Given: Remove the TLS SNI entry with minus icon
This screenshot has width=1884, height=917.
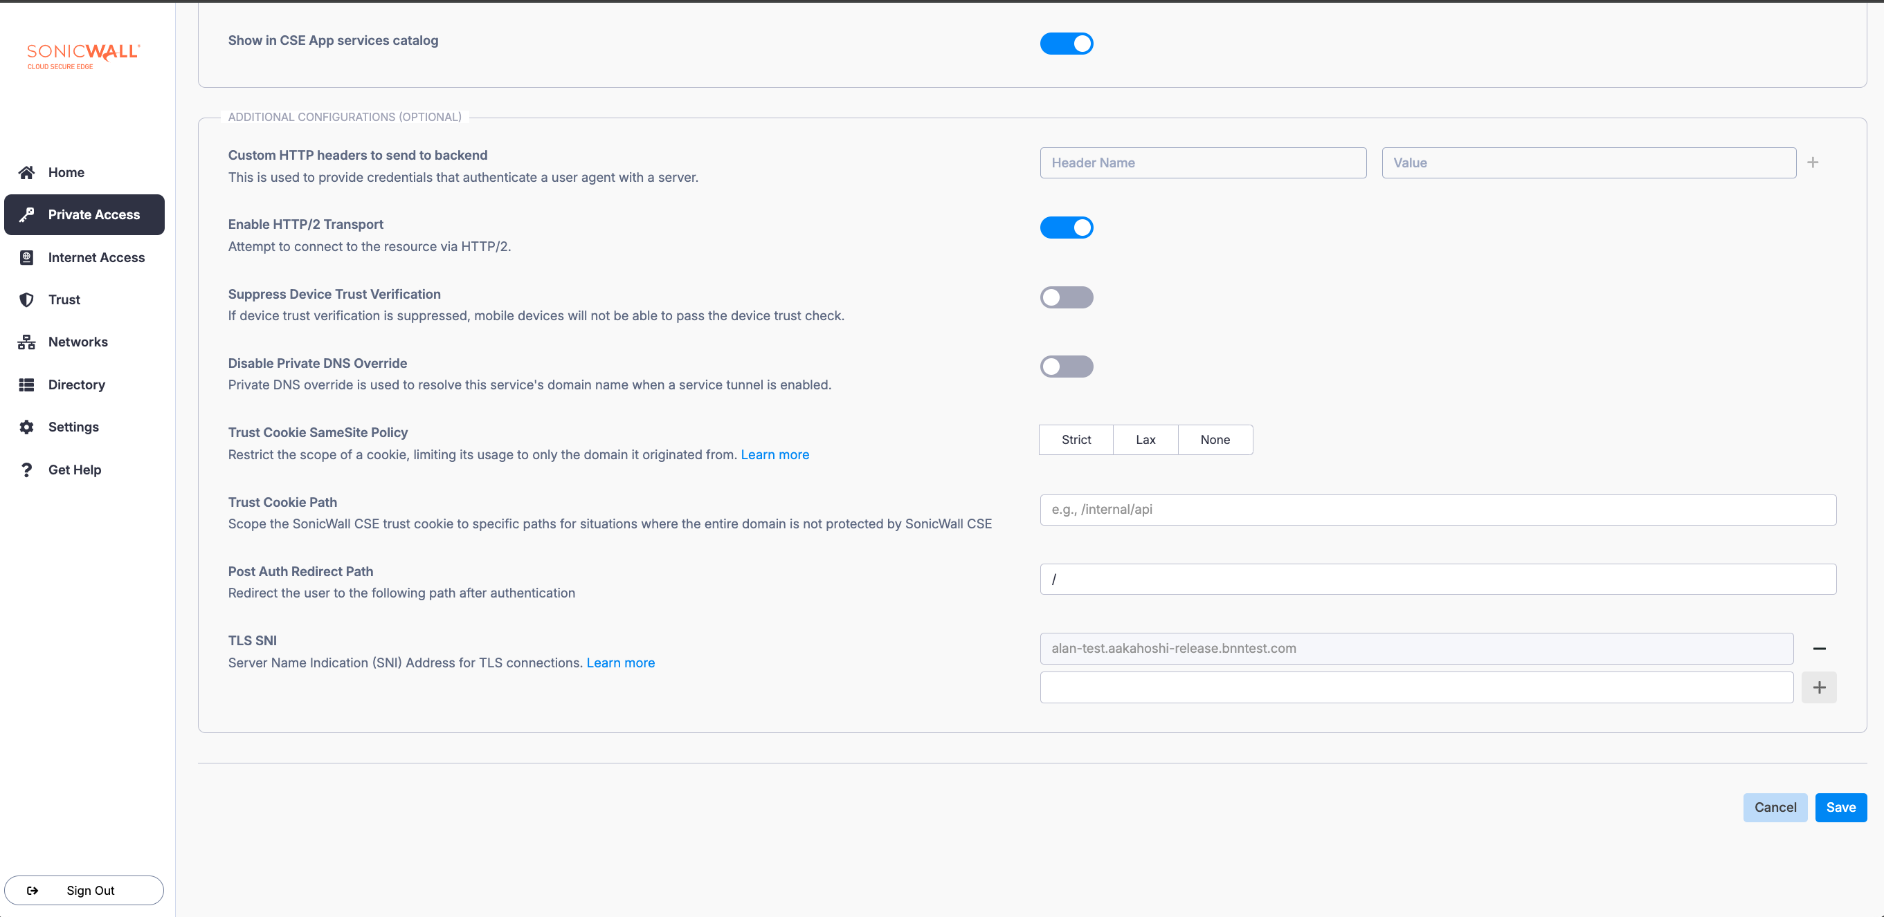Looking at the screenshot, I should point(1819,649).
